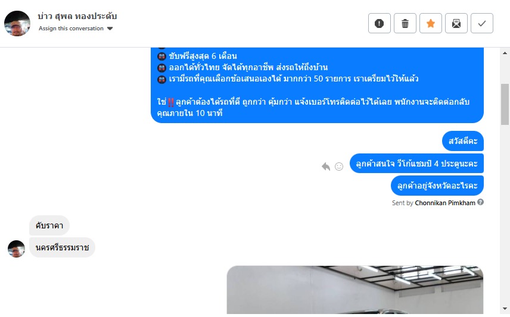Mark conversation unread with envelope icon
510x317 pixels.
456,23
